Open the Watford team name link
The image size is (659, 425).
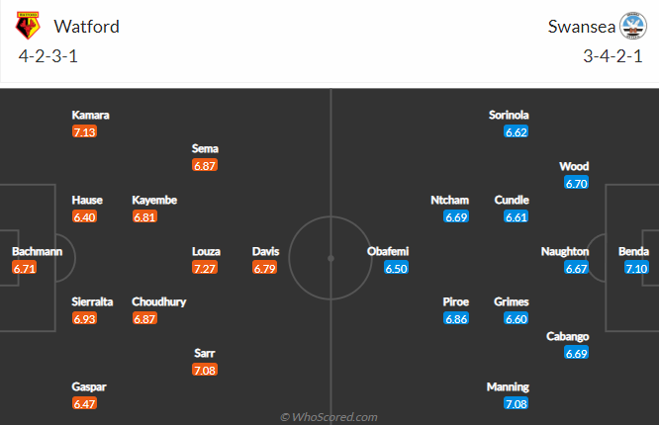click(86, 27)
